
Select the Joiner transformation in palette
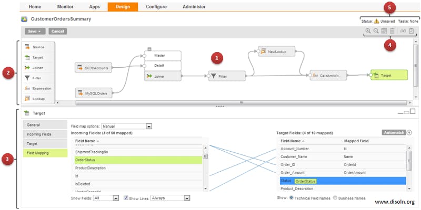(x=38, y=68)
